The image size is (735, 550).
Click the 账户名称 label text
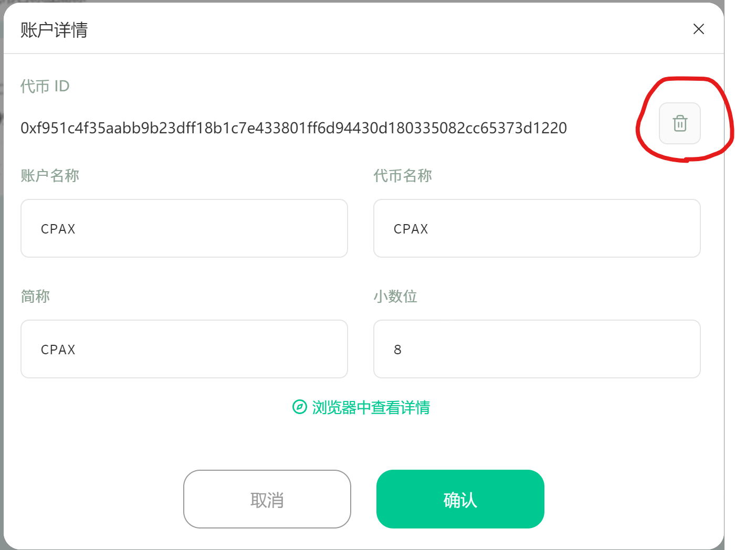pos(50,176)
